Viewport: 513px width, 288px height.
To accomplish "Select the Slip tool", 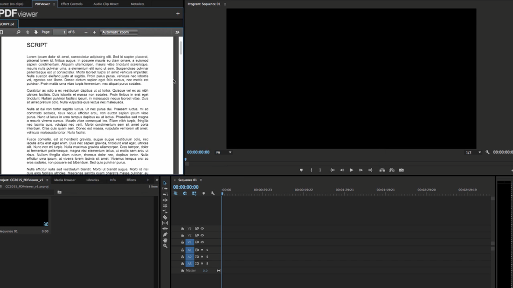I will tap(165, 223).
